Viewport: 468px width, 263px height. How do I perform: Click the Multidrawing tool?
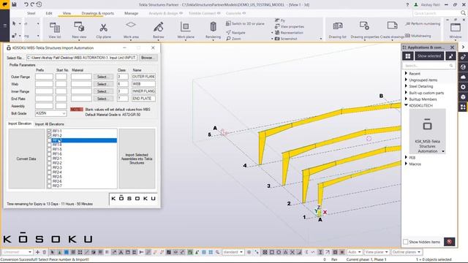click(x=418, y=36)
